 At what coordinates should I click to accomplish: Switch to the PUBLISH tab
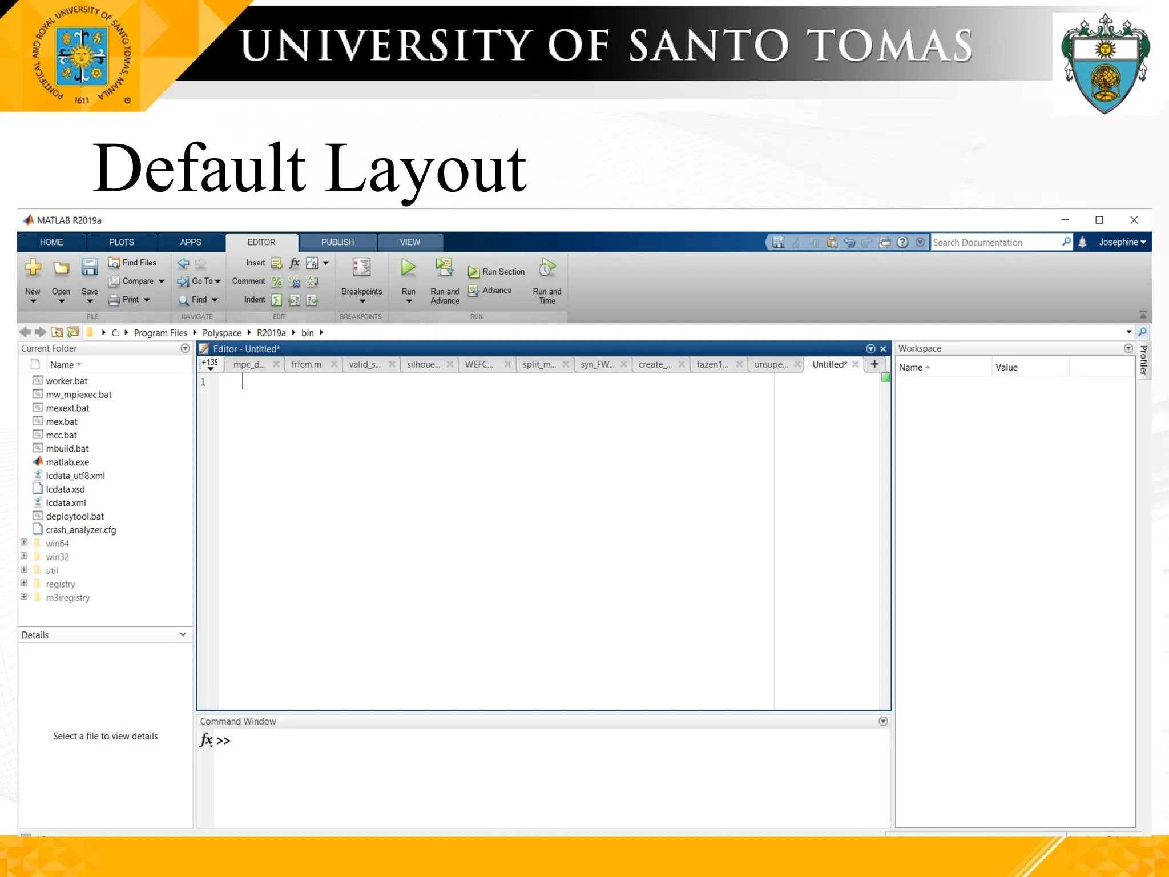[x=337, y=242]
